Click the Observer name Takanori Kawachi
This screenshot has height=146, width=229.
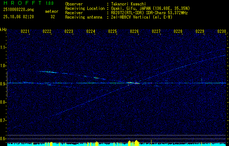point(129,4)
